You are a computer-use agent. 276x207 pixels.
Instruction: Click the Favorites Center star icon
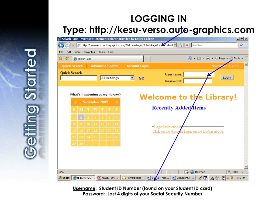tap(60, 58)
